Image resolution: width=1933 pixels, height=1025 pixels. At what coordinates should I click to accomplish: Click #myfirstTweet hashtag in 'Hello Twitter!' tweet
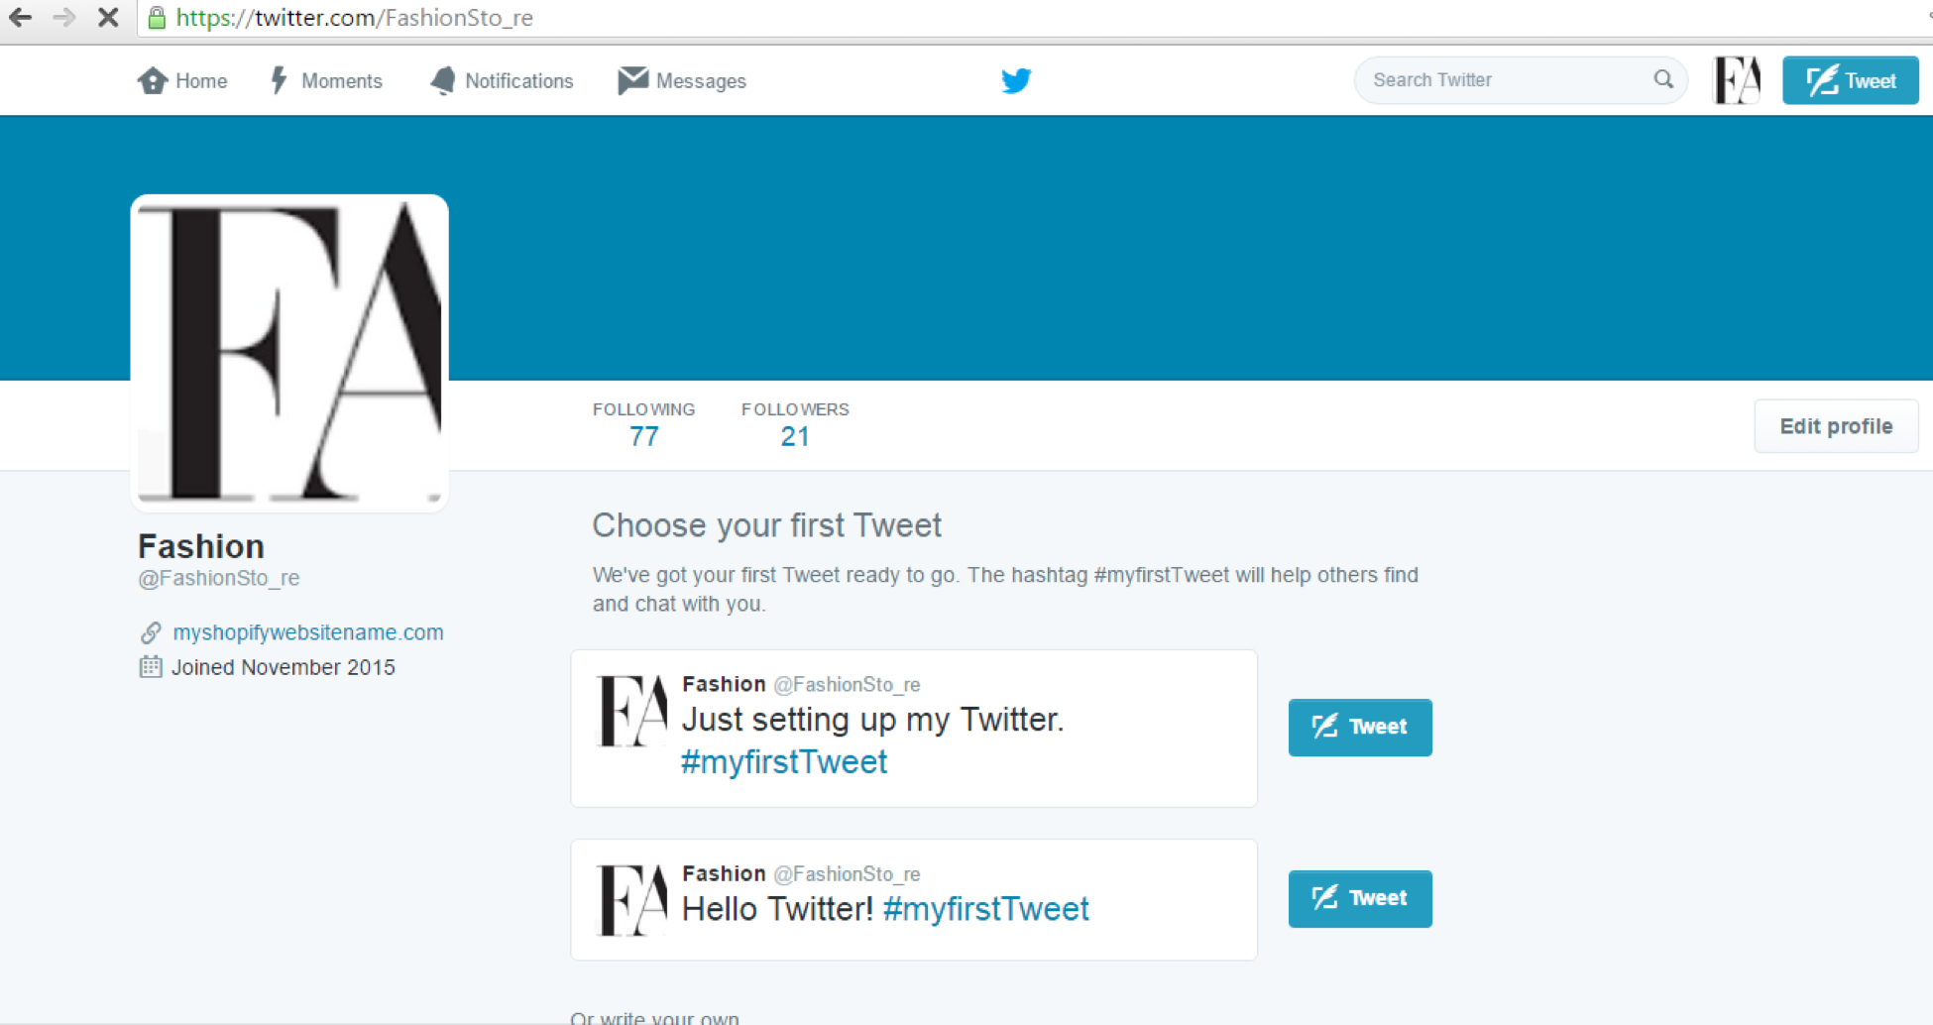(985, 908)
